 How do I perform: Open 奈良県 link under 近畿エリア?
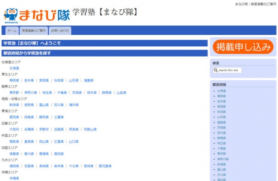point(74,129)
